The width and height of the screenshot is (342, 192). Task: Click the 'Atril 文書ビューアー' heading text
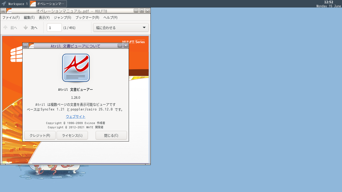[76, 89]
